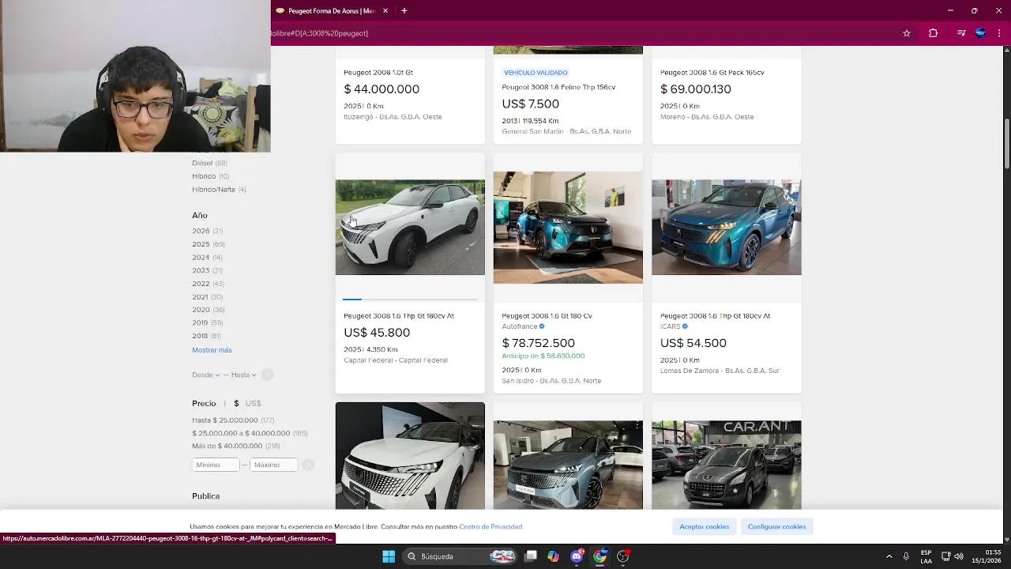The height and width of the screenshot is (569, 1011).
Task: Filter by Híbrido/Nafta fuel type
Action: pos(219,190)
